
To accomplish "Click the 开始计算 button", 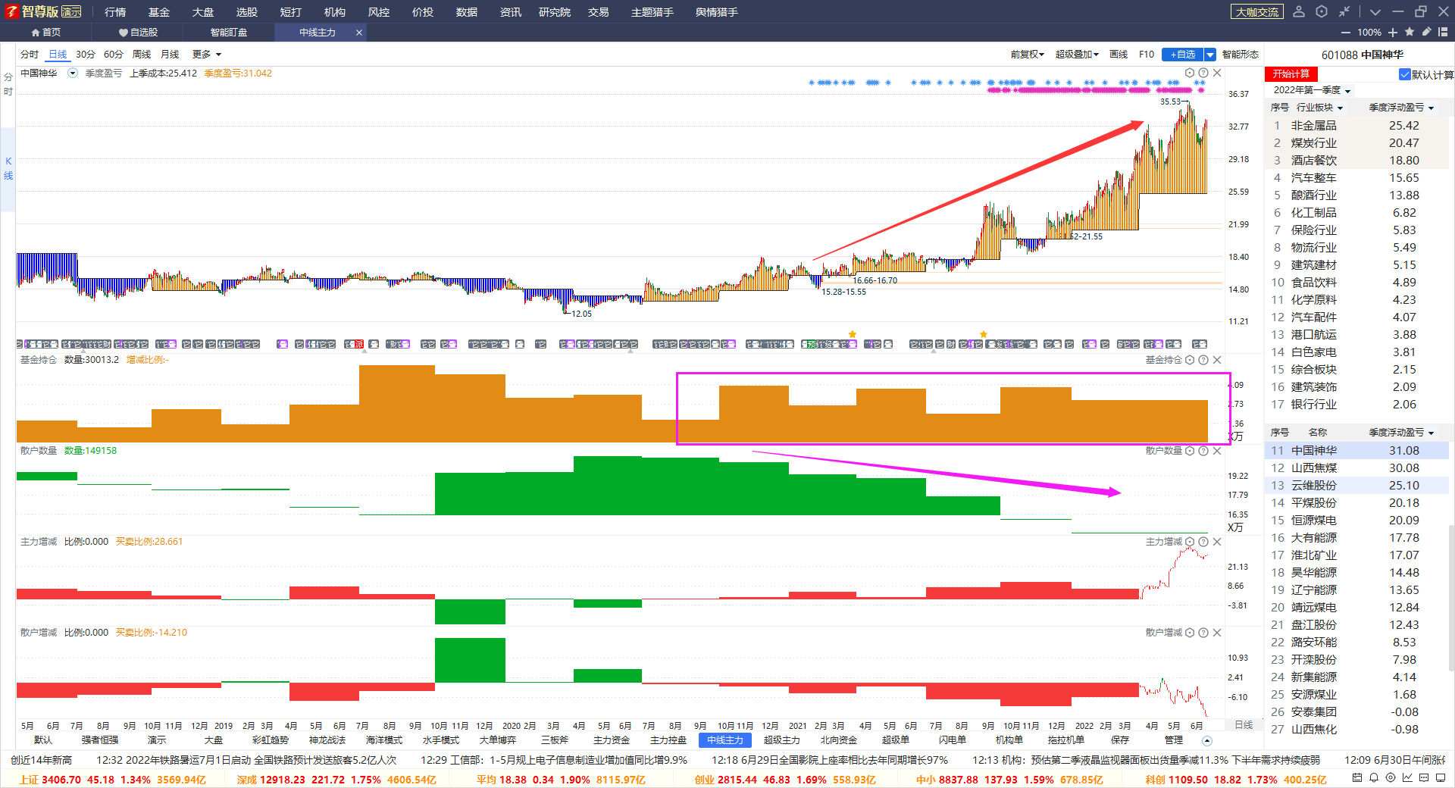I will coord(1291,74).
